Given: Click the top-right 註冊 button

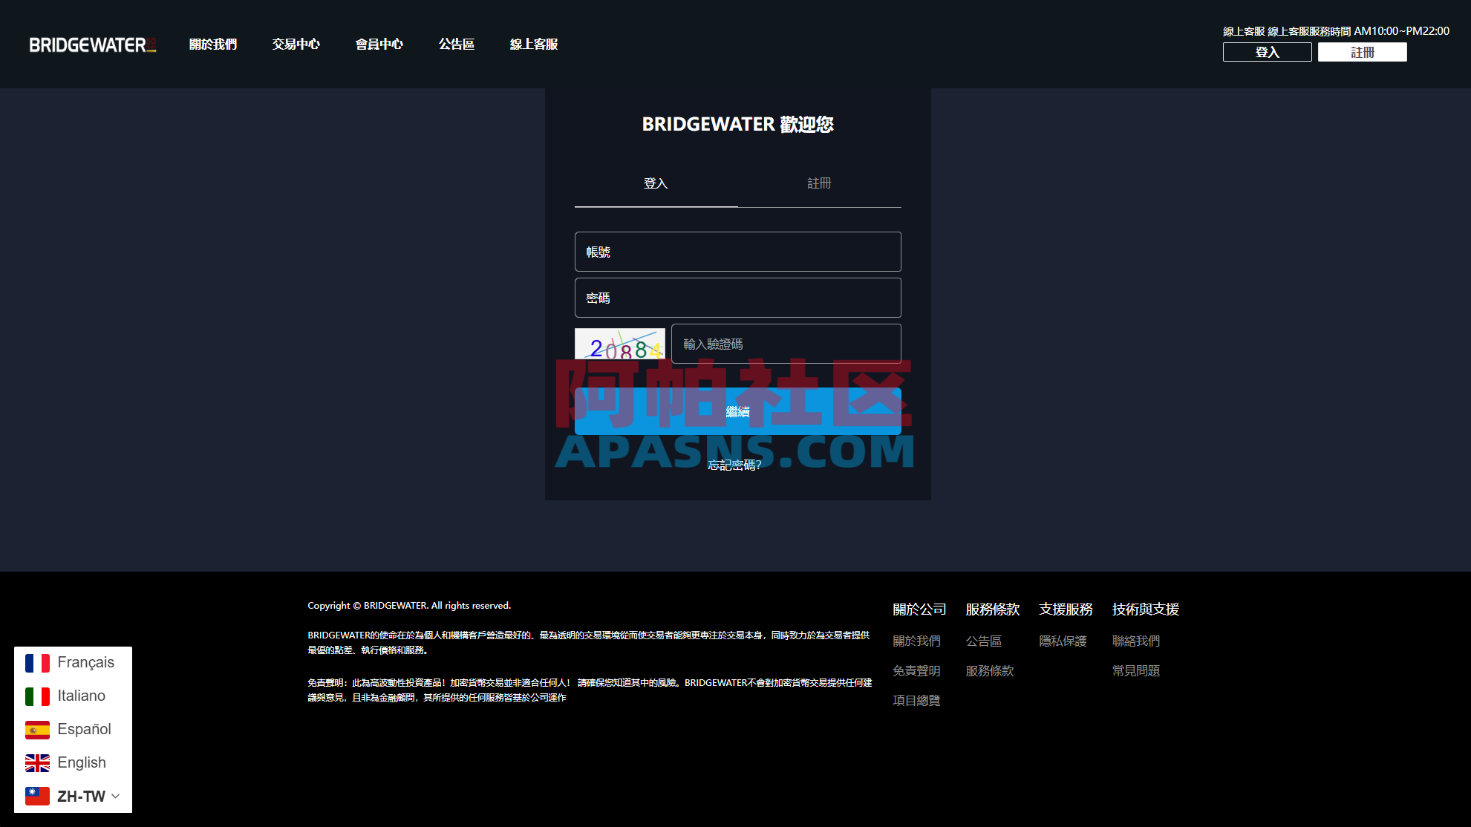Looking at the screenshot, I should pyautogui.click(x=1362, y=51).
